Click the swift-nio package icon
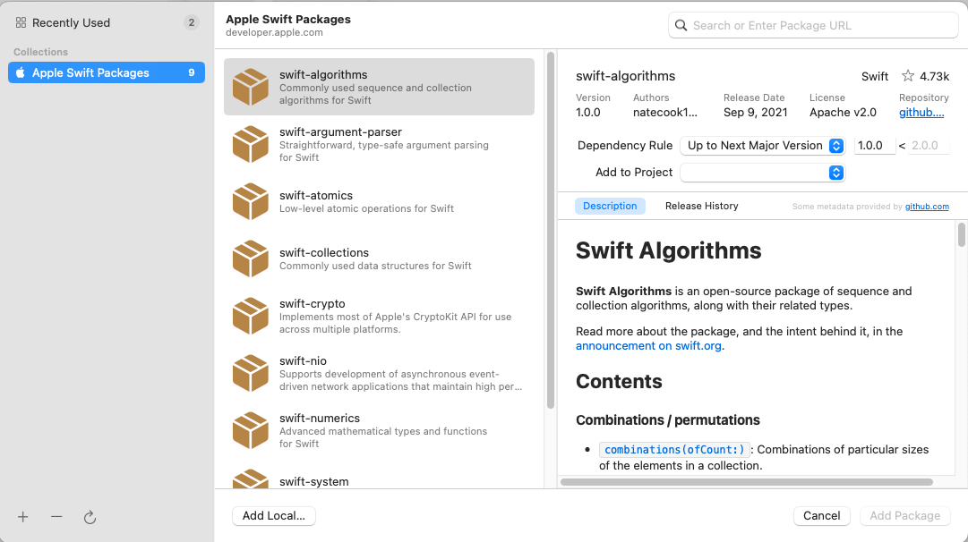Image resolution: width=968 pixels, height=542 pixels. pyautogui.click(x=251, y=373)
